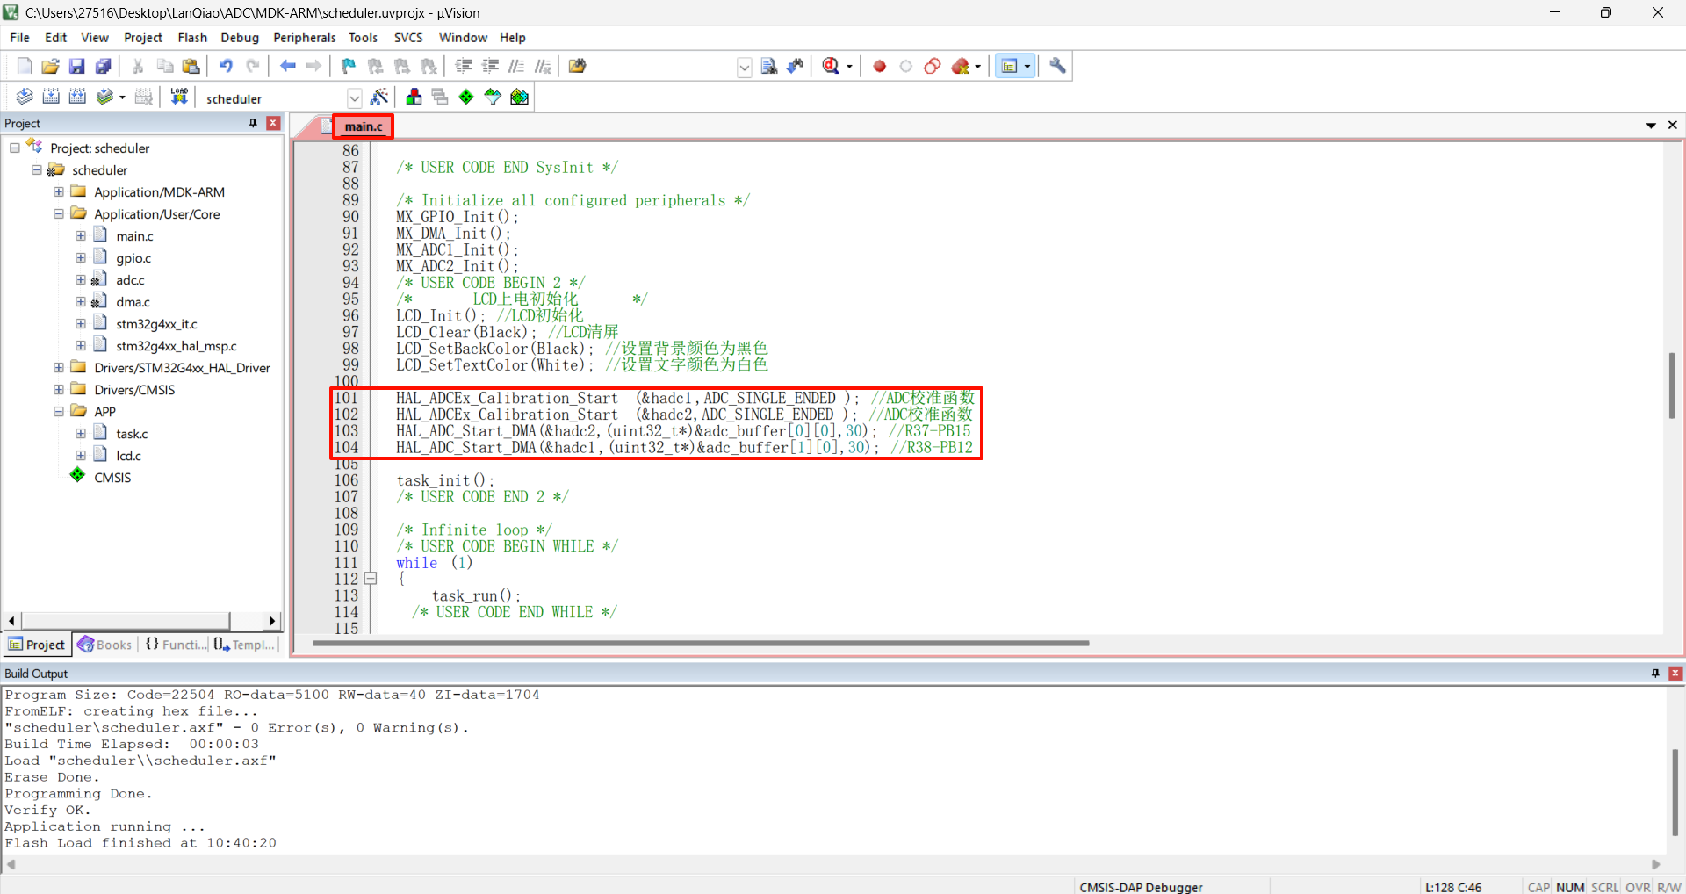Click editor vertical scrollbar thumb
The width and height of the screenshot is (1686, 894).
1672,386
